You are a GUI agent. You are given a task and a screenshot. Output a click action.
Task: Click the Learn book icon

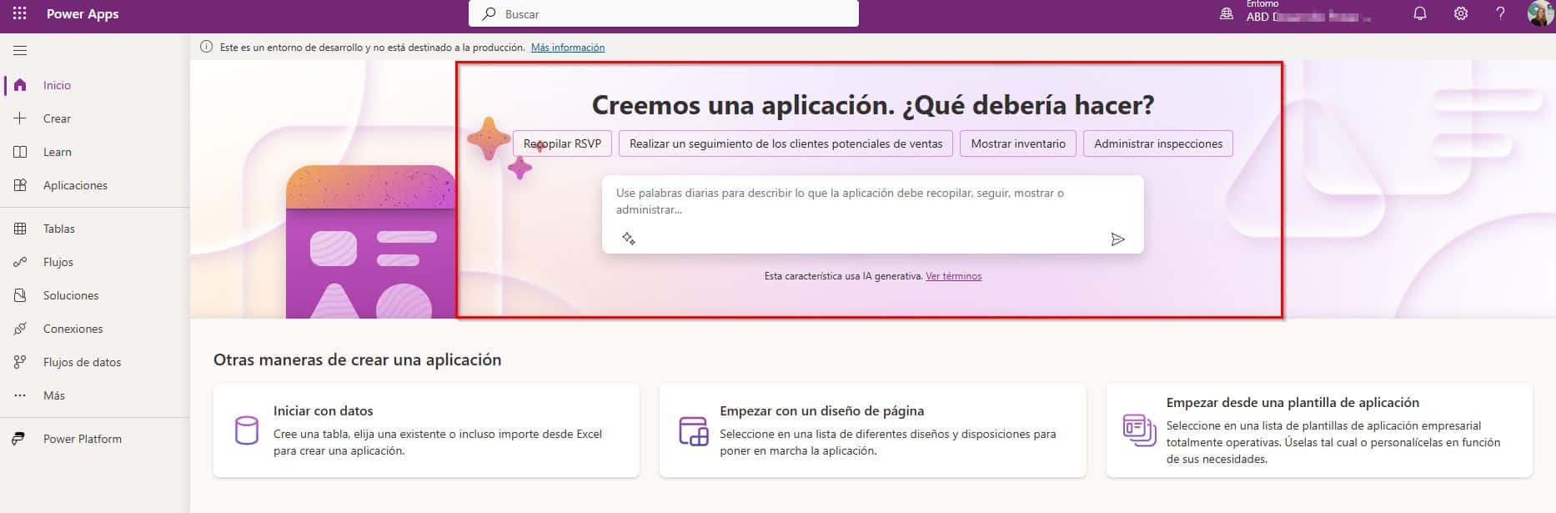(x=20, y=152)
